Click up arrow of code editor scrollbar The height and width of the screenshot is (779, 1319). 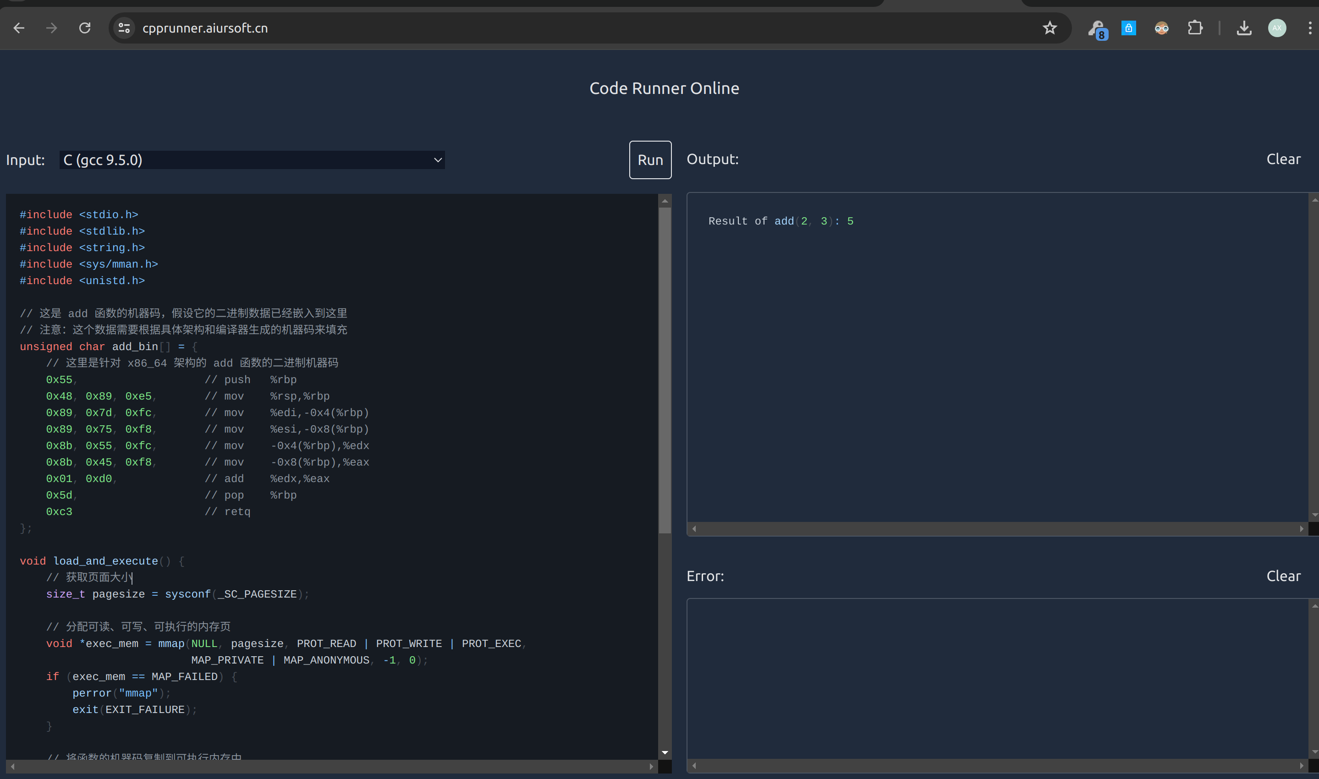pyautogui.click(x=665, y=201)
